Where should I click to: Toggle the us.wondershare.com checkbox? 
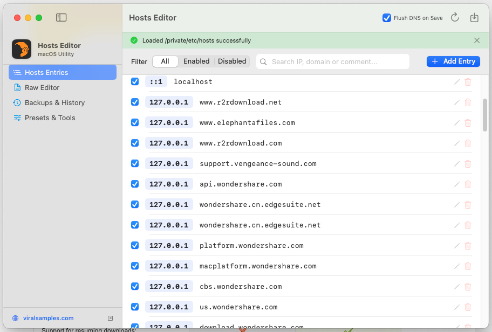tap(135, 307)
